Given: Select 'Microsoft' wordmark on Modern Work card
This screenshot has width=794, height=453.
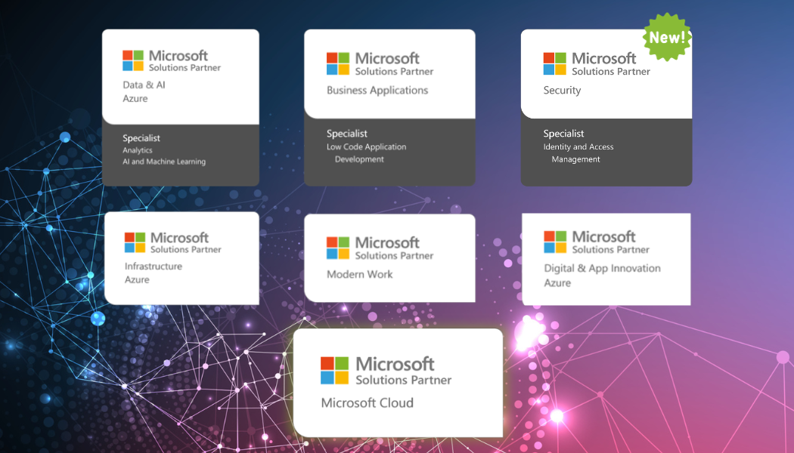Looking at the screenshot, I should [387, 242].
